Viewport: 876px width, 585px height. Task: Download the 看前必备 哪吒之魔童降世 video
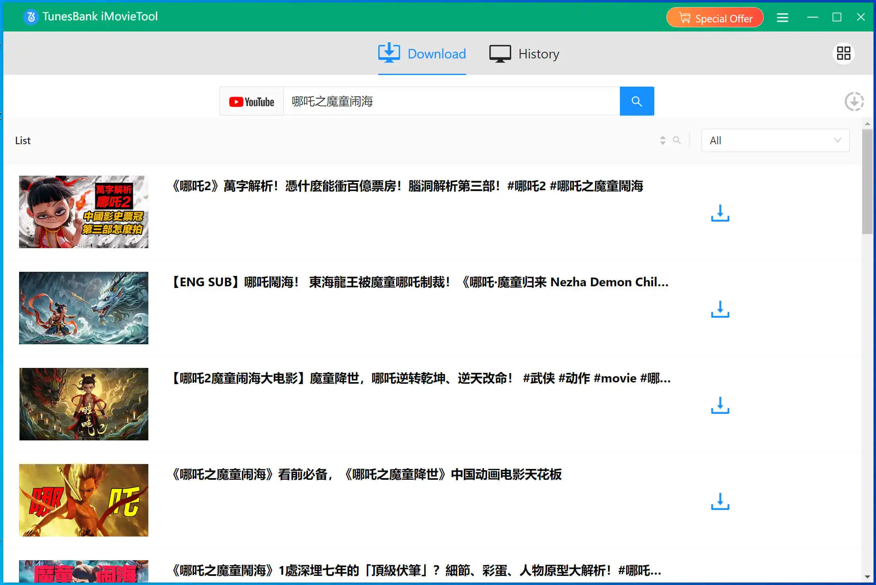pos(720,501)
